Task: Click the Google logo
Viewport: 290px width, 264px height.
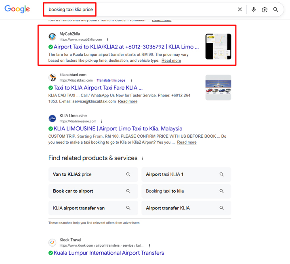Action: pyautogui.click(x=17, y=9)
